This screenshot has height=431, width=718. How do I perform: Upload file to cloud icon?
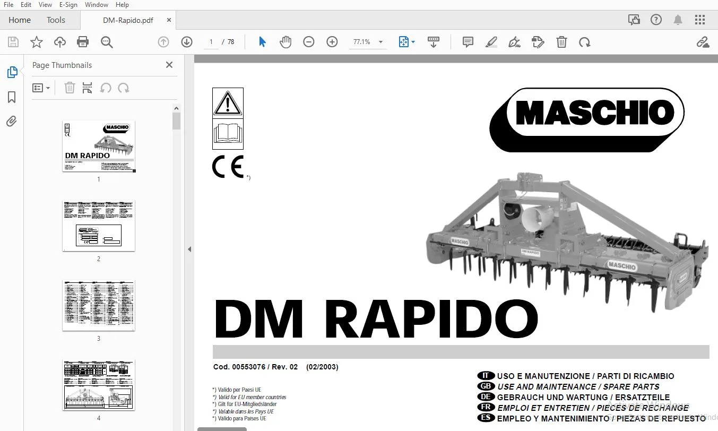[60, 42]
